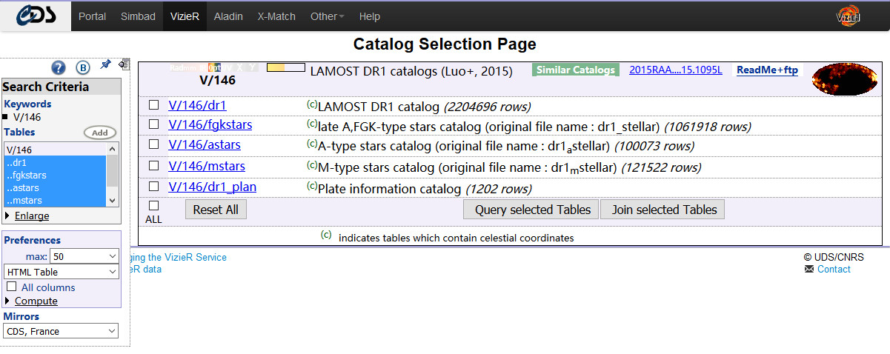Click the sky coverage map thumbnail

pyautogui.click(x=844, y=78)
